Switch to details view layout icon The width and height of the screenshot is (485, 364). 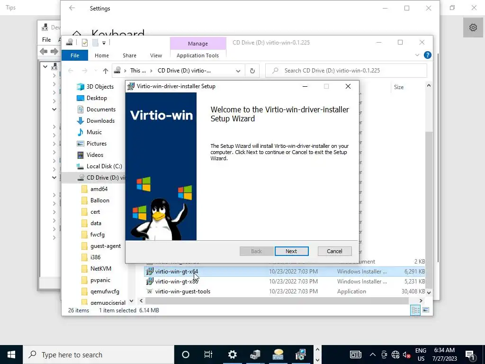415,310
